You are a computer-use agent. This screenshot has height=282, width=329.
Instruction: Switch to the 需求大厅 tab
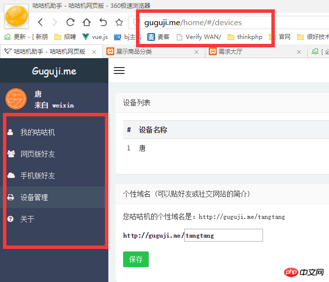click(256, 51)
